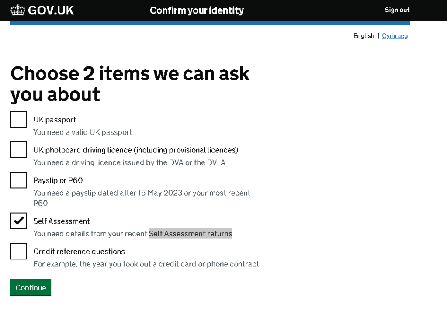Screen dimensions: 447x314
Task: Click the 'Self Assessment' label
Action: click(x=62, y=221)
